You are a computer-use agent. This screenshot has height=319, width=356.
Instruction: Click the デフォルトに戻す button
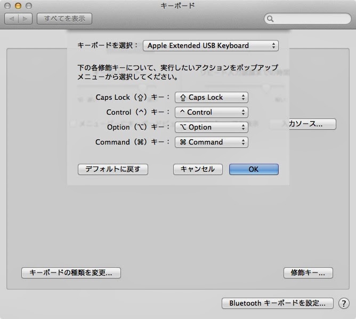coord(113,169)
